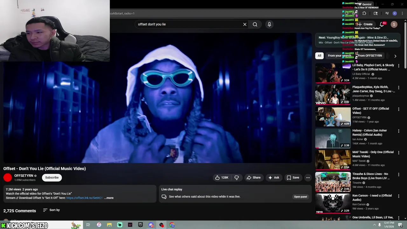
Task: Open Chrome extensions puzzle icon
Action: (x=364, y=13)
